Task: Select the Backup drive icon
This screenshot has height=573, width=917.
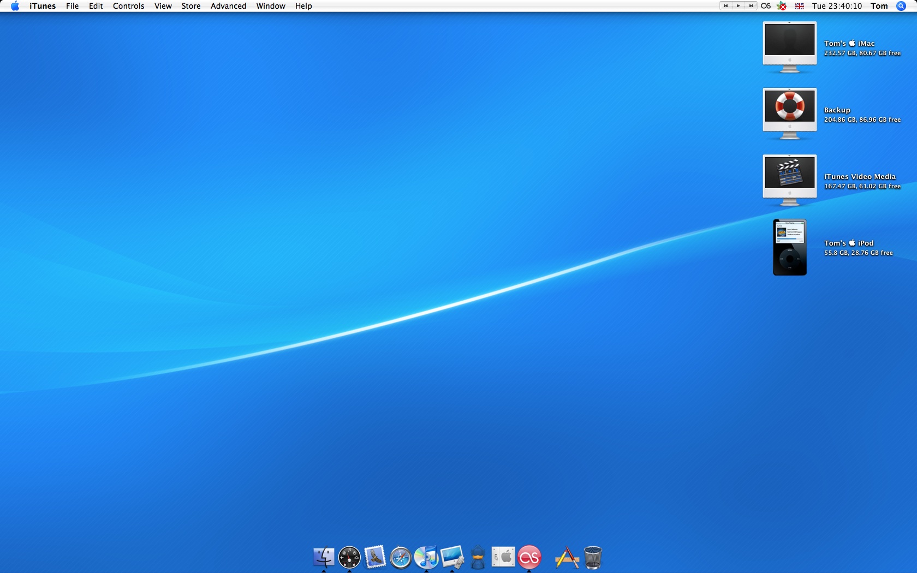Action: 789,114
